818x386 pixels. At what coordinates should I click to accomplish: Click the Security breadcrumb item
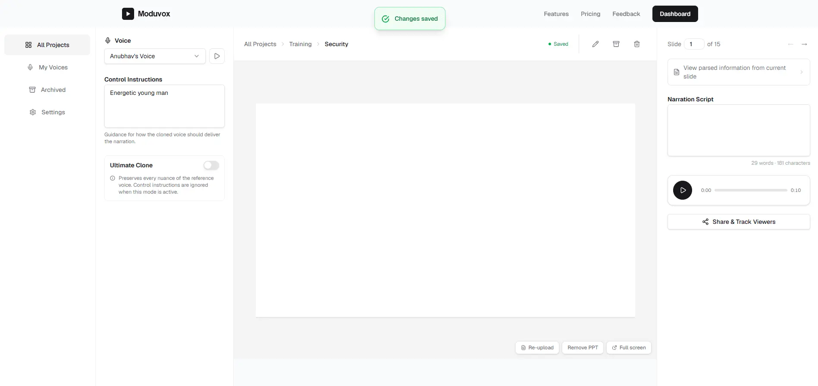[x=336, y=44]
